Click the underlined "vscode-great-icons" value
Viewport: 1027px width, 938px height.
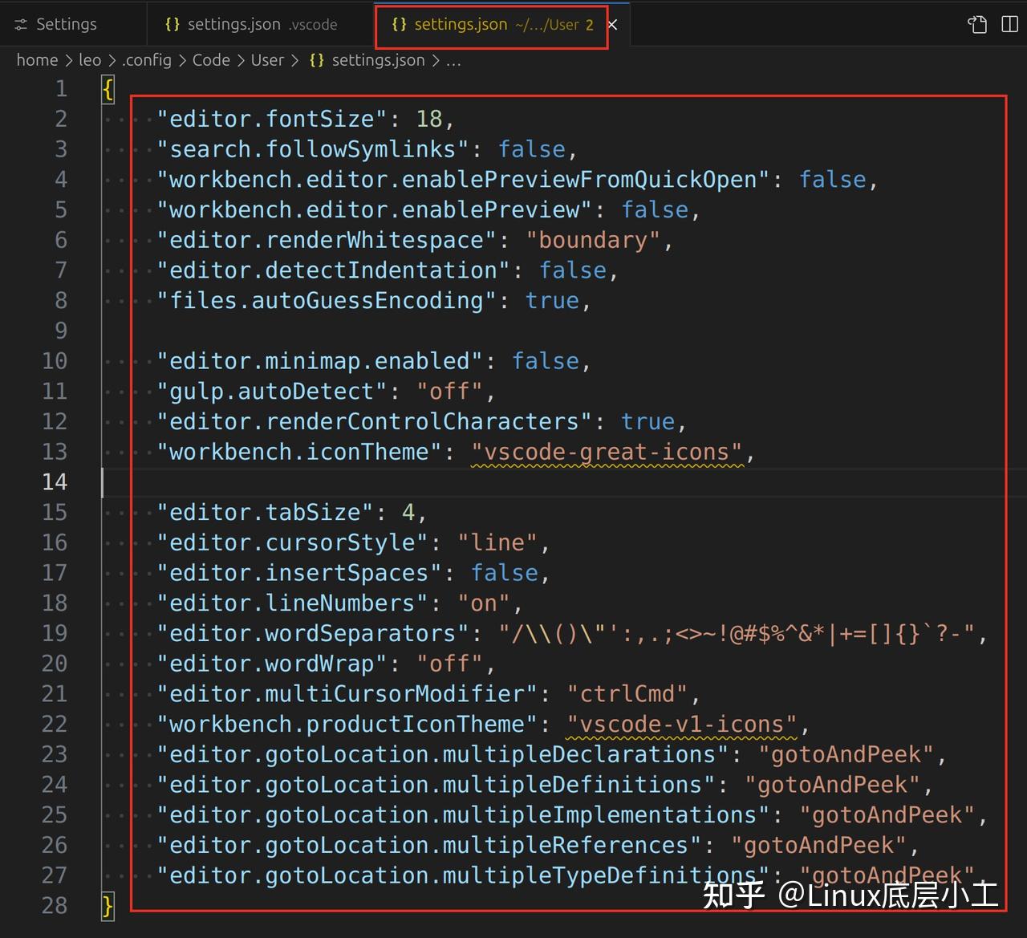point(607,452)
